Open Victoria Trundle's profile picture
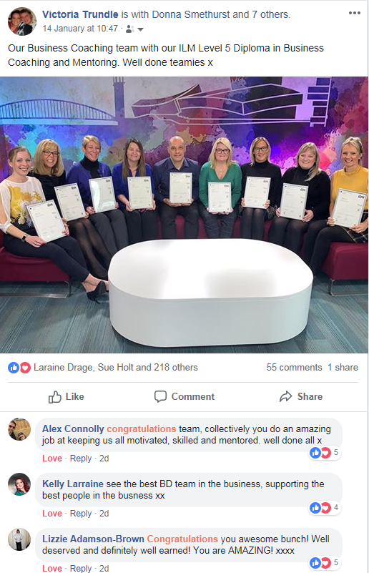Image resolution: width=369 pixels, height=573 pixels. click(x=22, y=21)
